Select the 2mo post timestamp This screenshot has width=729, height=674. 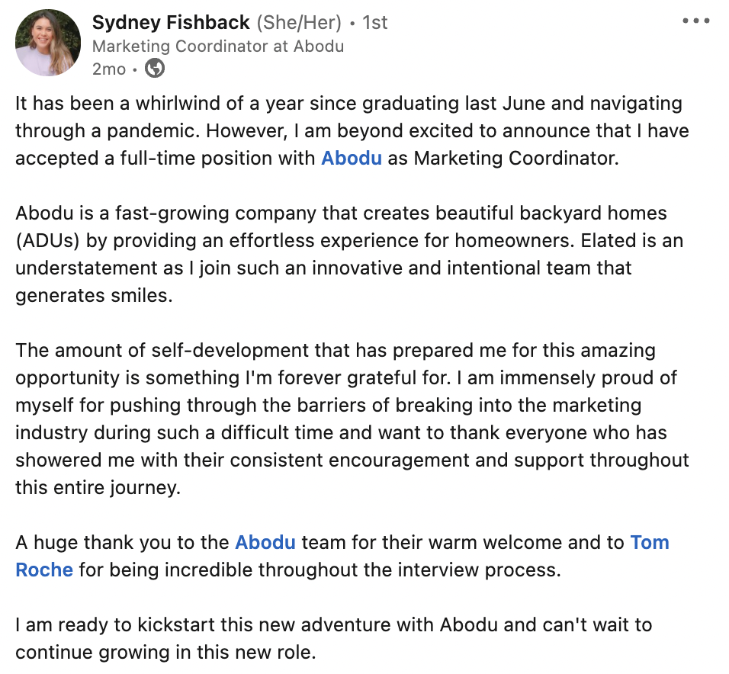[x=108, y=69]
